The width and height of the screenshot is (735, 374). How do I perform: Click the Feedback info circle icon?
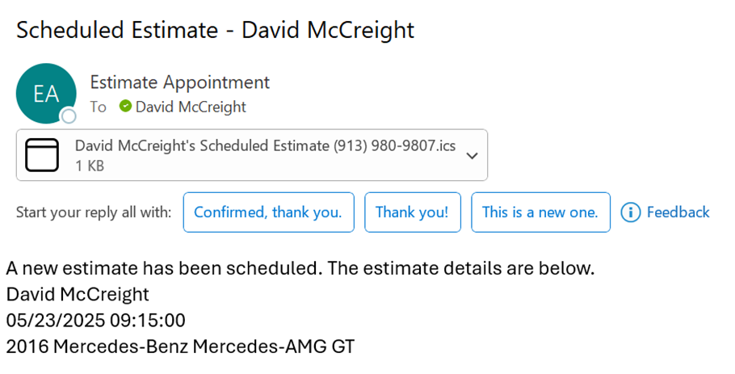631,212
